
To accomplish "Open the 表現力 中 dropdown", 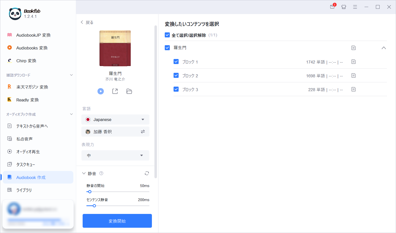I will point(115,155).
